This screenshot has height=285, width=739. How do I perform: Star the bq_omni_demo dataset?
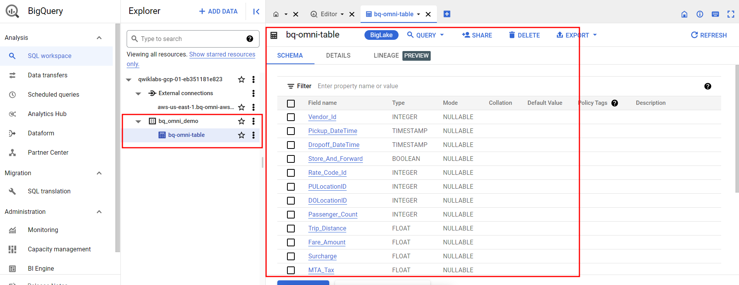tap(241, 121)
